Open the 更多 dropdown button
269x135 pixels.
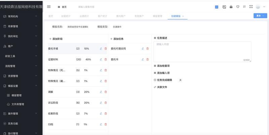pyautogui.click(x=260, y=16)
